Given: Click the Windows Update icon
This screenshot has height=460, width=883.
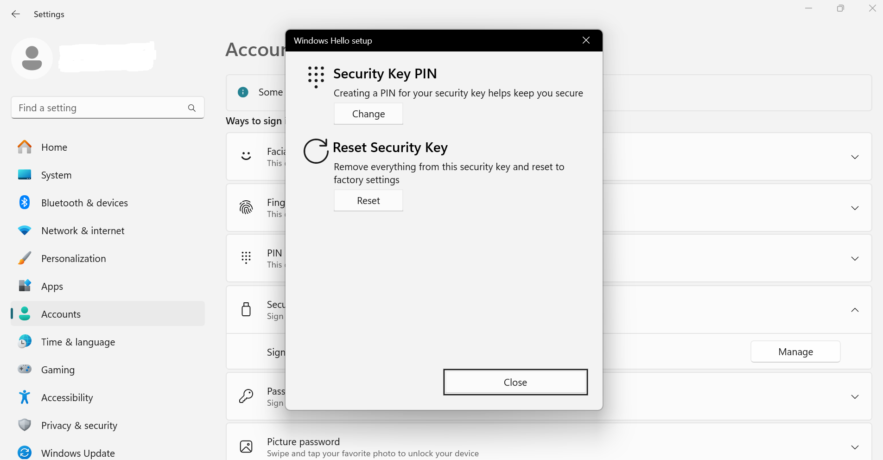Looking at the screenshot, I should 25,453.
